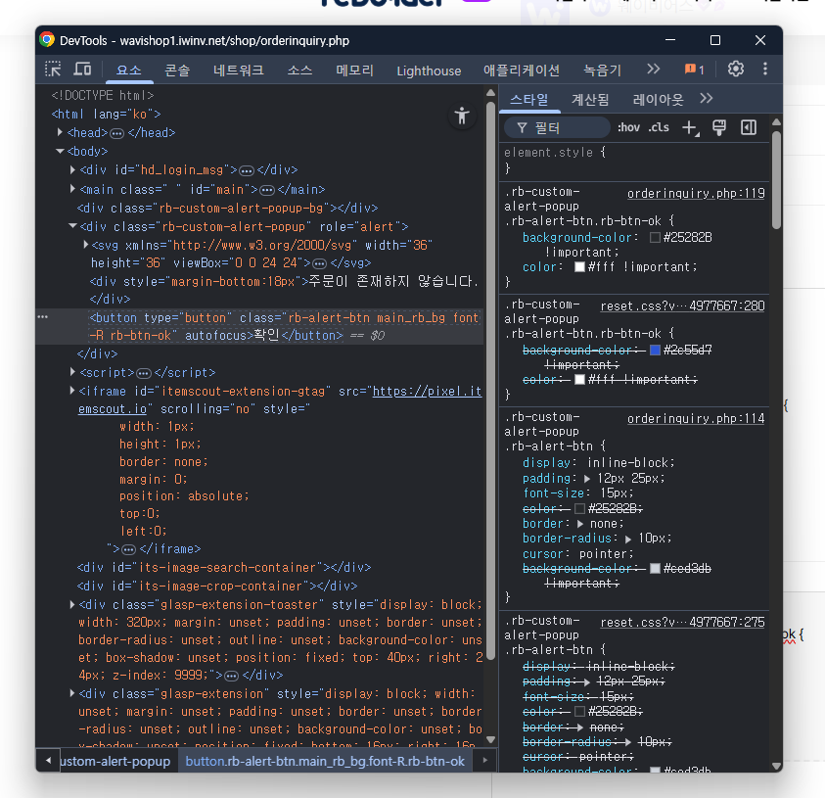Click the accessibility tree toggle icon
This screenshot has height=798, width=825.
tap(462, 116)
